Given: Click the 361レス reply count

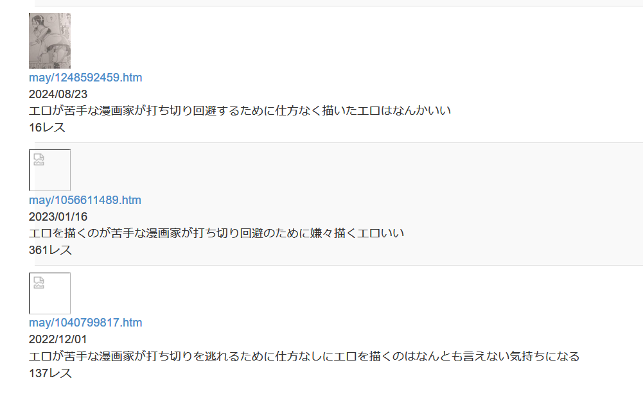Looking at the screenshot, I should (50, 250).
